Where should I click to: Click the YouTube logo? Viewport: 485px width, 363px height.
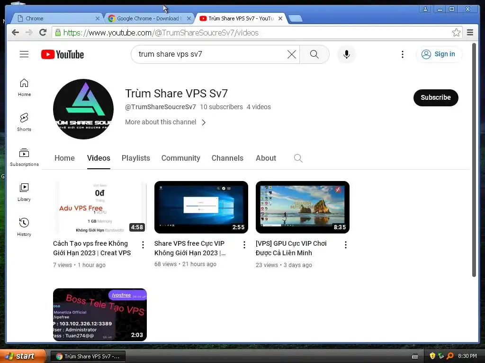pos(63,54)
